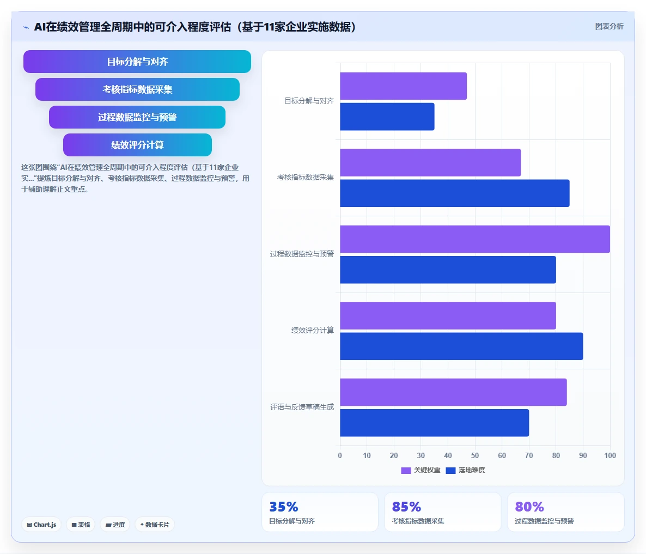
Task: Click blue bar for 考核指标数据采集
Action: point(455,193)
